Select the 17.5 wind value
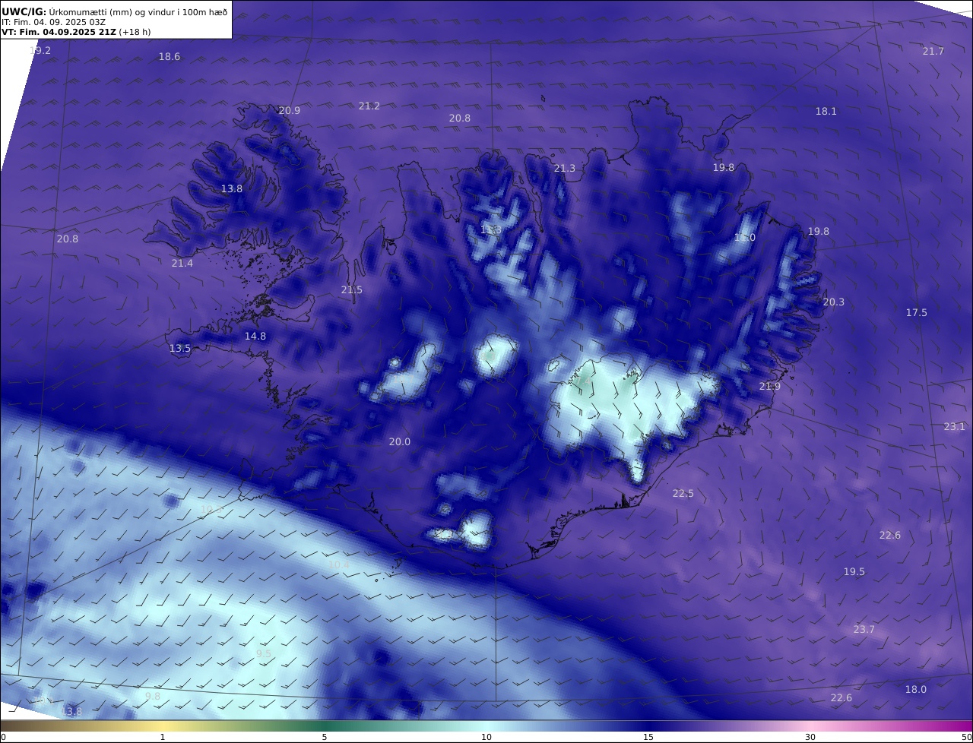The width and height of the screenshot is (973, 743). click(916, 313)
